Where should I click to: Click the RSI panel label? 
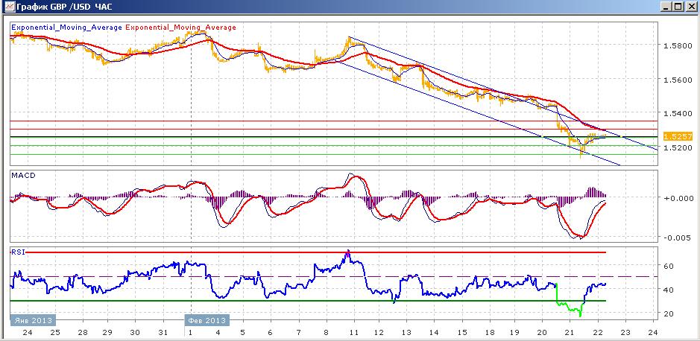(x=18, y=252)
